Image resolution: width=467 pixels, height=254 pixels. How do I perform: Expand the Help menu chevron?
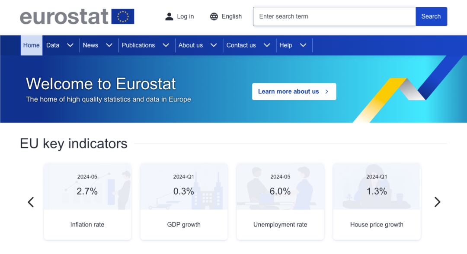(x=303, y=45)
